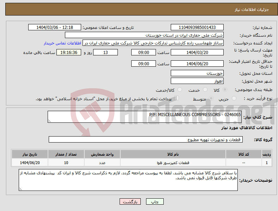Click the description box MISCELLANEOUS COMPRESSORS
This screenshot has height=211, width=278.
click(x=145, y=117)
